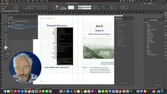Select the Articles panel tab
This screenshot has width=167, height=94.
11,17
